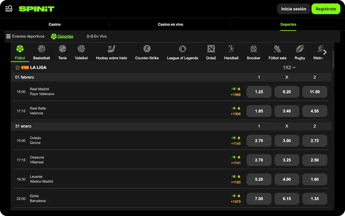Image resolution: width=345 pixels, height=216 pixels.
Task: Open the search menu icon beside logo
Action: 9,9
